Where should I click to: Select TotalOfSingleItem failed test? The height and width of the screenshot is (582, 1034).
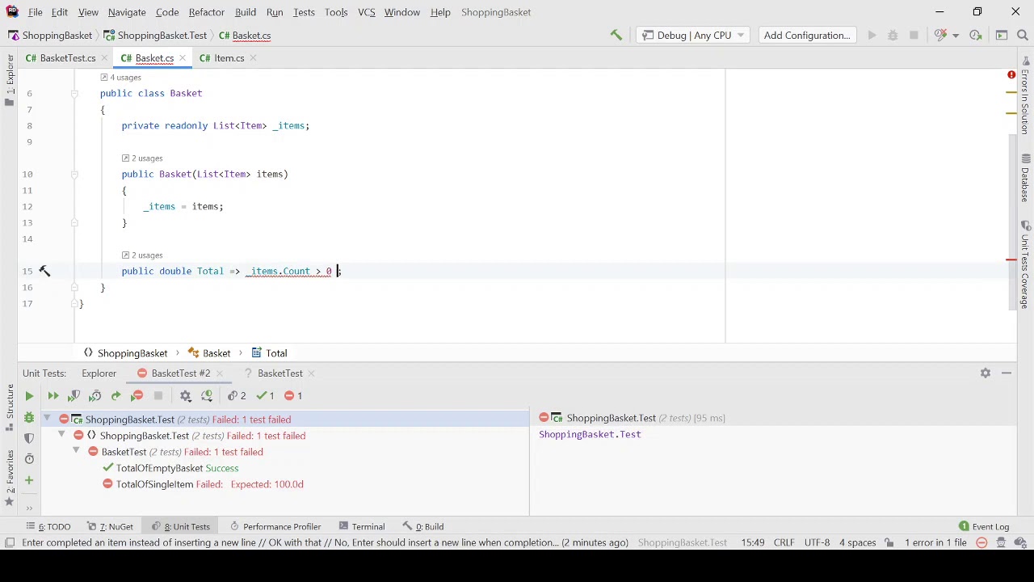pyautogui.click(x=154, y=484)
